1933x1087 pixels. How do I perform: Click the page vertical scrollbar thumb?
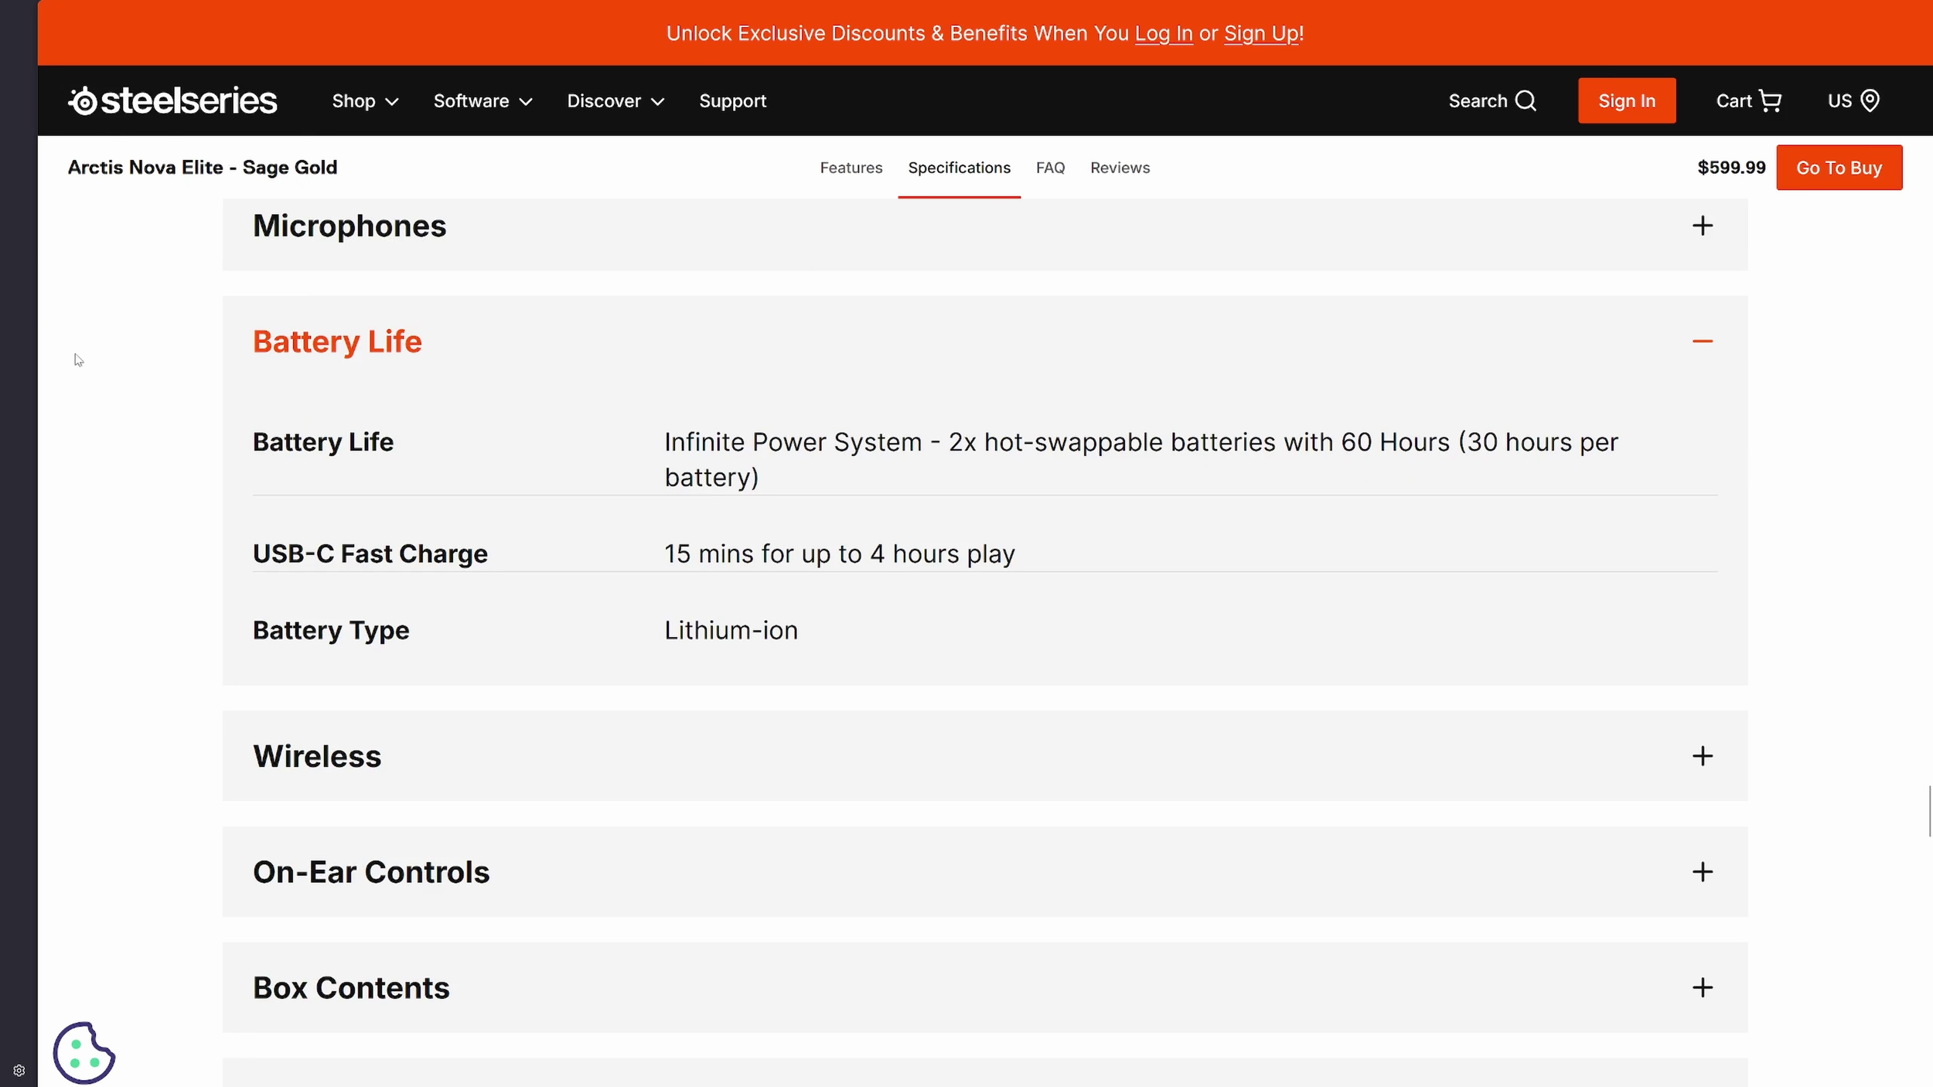1929,810
